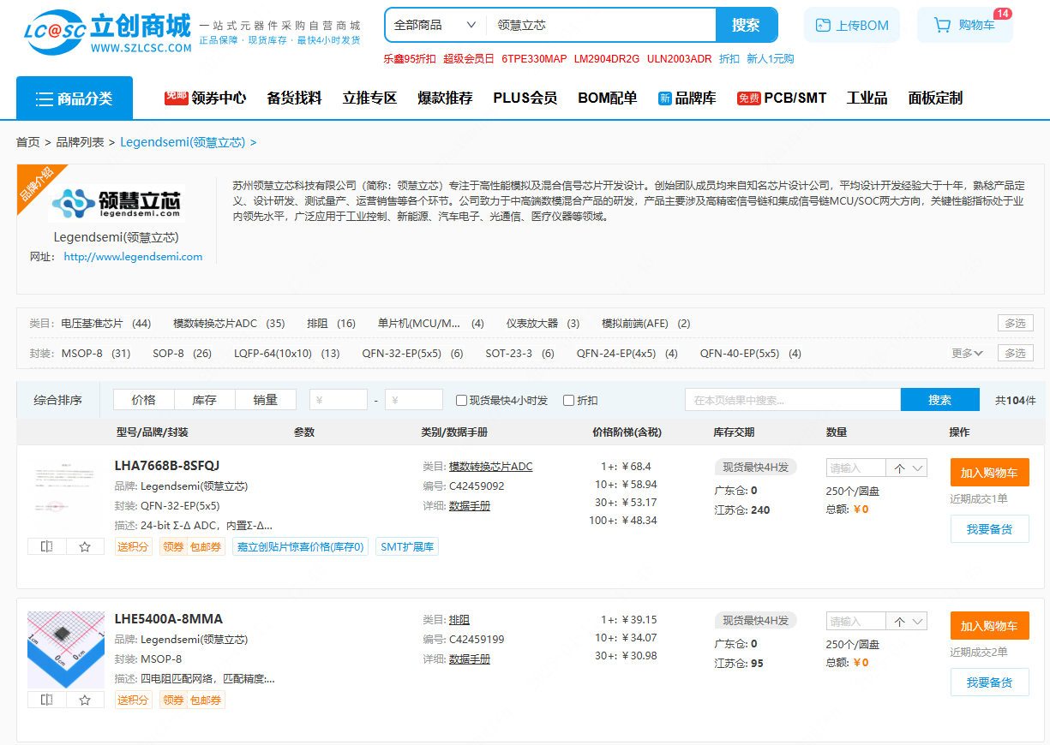This screenshot has width=1050, height=745.
Task: Go to 备货找料 menu item
Action: 294,98
